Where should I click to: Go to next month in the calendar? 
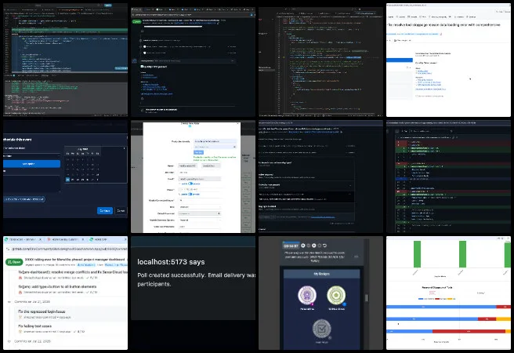click(x=124, y=148)
